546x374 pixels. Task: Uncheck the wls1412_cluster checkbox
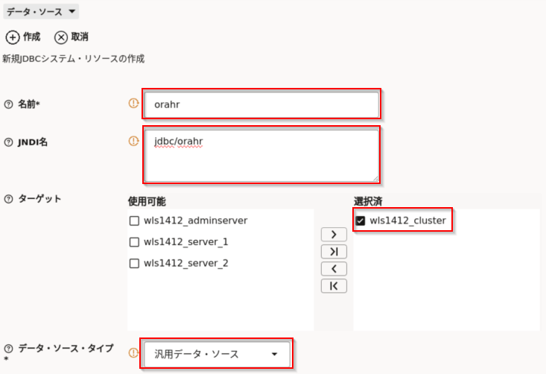pos(361,221)
